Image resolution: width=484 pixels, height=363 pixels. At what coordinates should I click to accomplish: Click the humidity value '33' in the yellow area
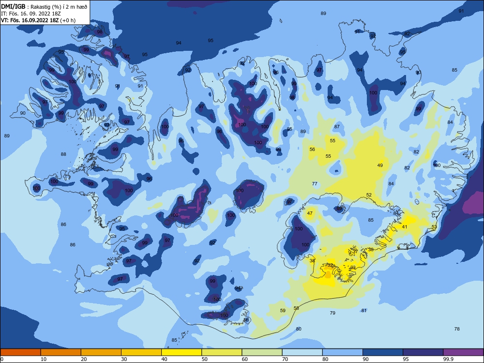tap(353, 268)
